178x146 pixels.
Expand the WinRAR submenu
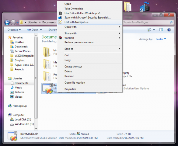click(x=90, y=38)
